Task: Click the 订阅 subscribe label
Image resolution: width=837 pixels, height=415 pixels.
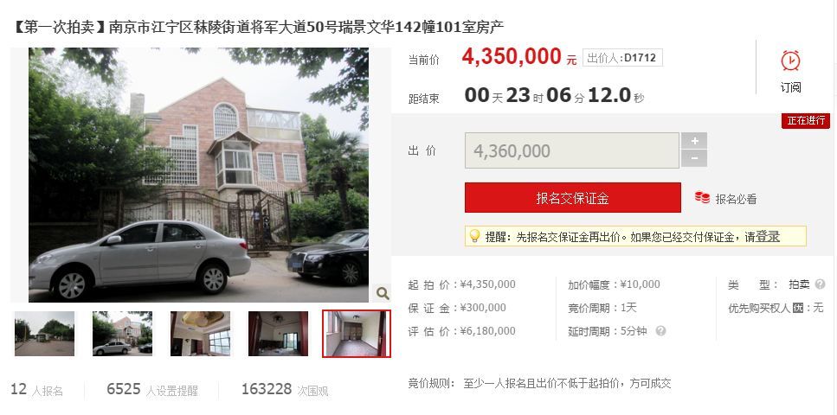Action: 790,87
